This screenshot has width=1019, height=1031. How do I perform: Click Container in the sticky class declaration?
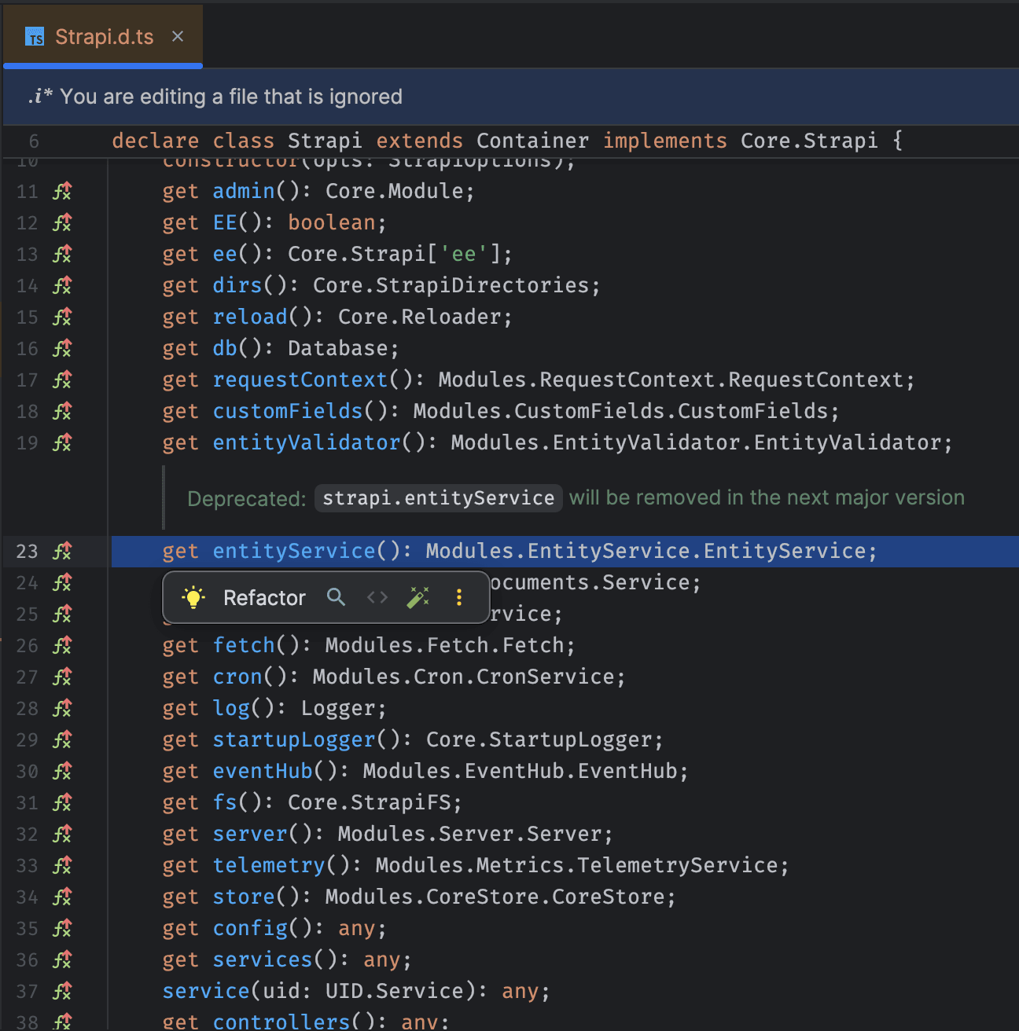point(532,141)
